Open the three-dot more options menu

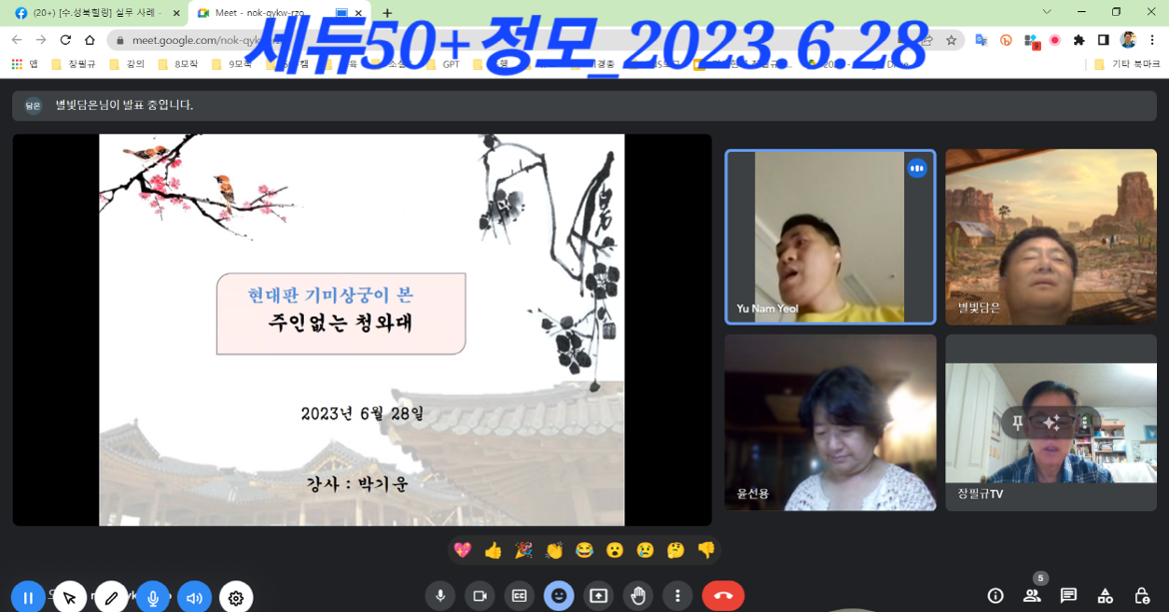click(x=678, y=595)
